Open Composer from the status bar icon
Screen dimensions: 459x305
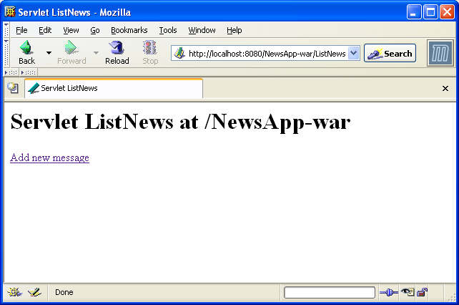[x=34, y=292]
